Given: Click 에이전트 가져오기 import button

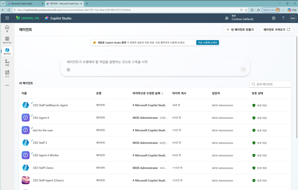Looking at the screenshot, I should (x=277, y=29).
